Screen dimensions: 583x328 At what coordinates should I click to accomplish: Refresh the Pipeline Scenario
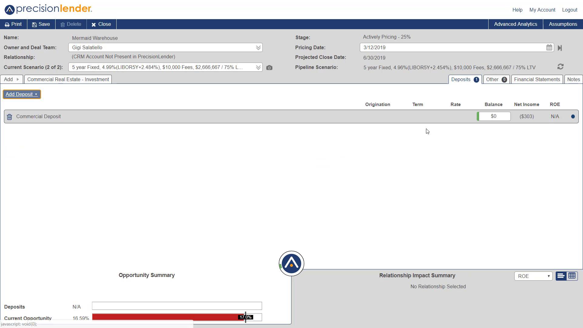coord(561,67)
